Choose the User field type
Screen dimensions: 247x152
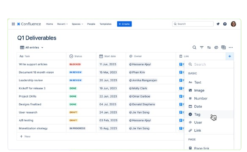[209, 123]
